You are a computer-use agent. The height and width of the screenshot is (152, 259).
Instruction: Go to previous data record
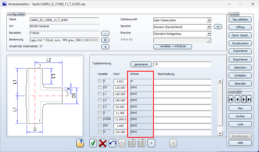[x=237, y=99]
